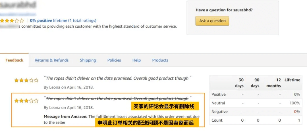307x133 pixels.
Task: Click the blurred seller profile link
Action: coord(18,14)
